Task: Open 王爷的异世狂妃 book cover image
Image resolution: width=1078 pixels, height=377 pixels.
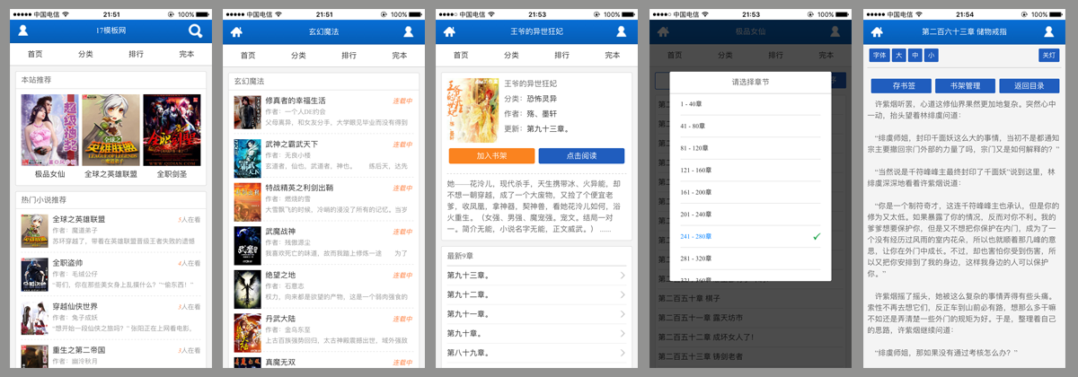Action: [x=473, y=111]
